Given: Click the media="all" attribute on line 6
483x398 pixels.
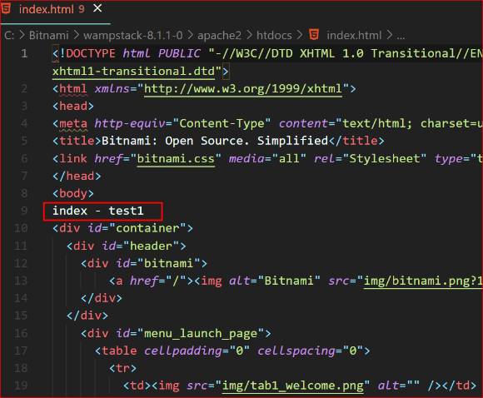Looking at the screenshot, I should 267,159.
